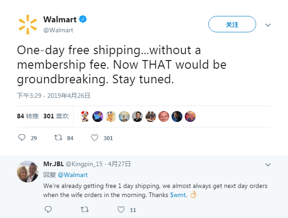The image size is (288, 218).
Task: Open the @Walmart mention link in reply
Action: coord(73,175)
